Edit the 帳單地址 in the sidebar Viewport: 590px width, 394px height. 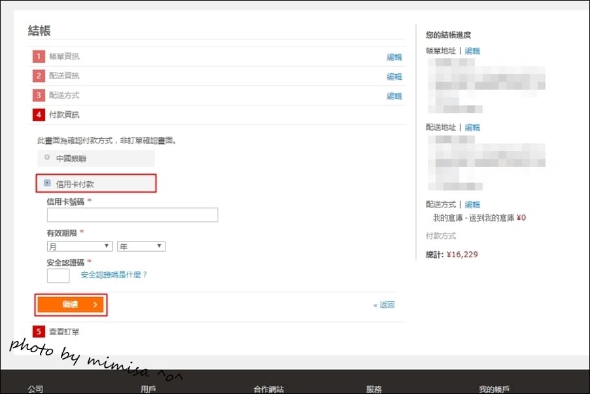[472, 50]
